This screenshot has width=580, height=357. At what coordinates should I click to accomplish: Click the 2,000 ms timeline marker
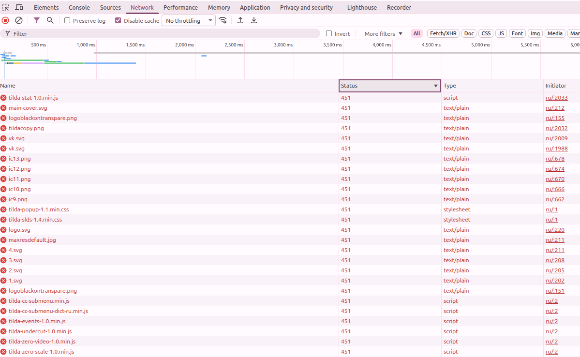[x=184, y=45]
